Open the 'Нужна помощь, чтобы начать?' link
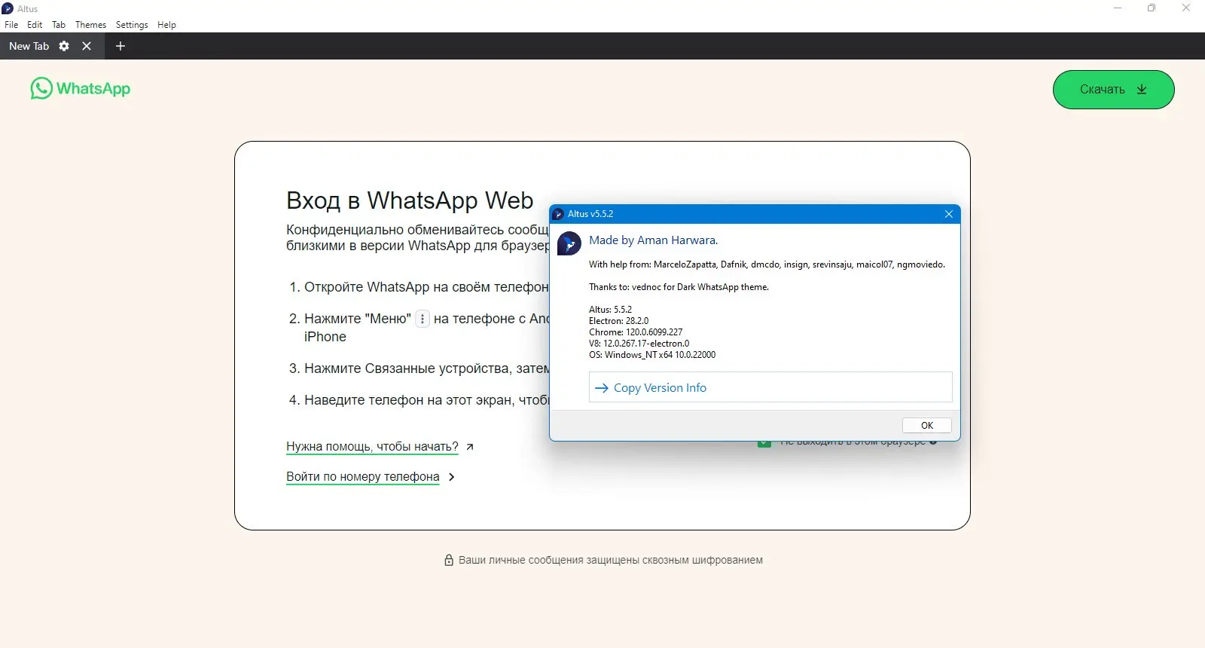 point(372,447)
